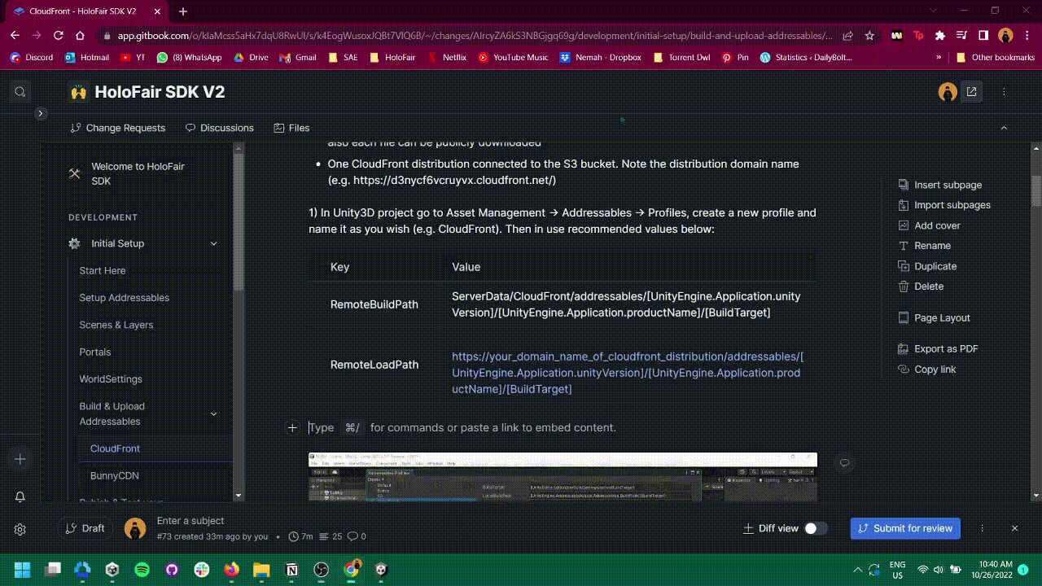
Task: Open the RemoteLoadPath cloudfront link
Action: [x=627, y=373]
